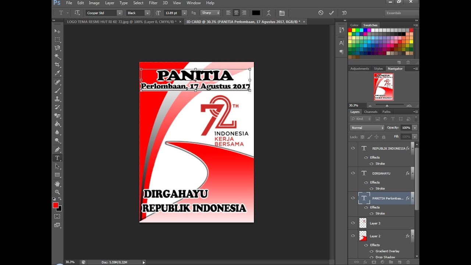Left align the text
The image size is (471, 265).
229,13
